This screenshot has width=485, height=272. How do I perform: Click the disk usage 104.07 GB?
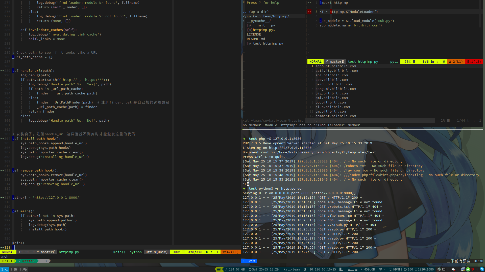pyautogui.click(x=237, y=269)
